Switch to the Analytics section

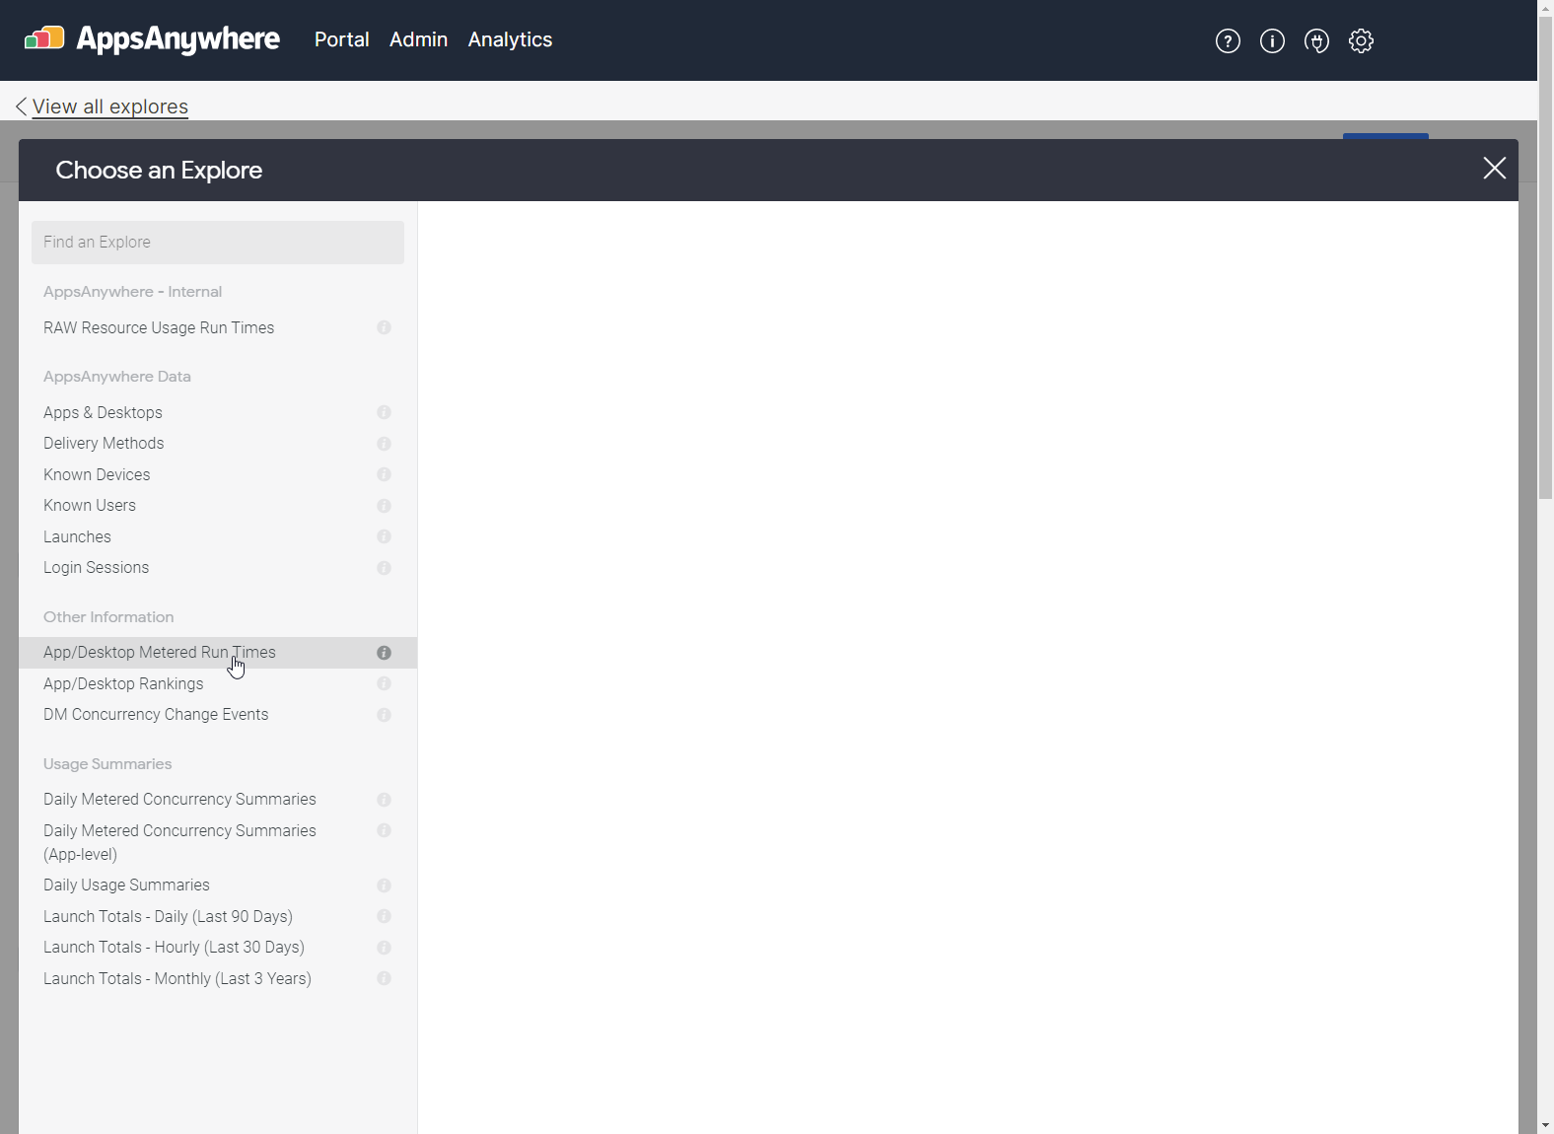point(510,39)
